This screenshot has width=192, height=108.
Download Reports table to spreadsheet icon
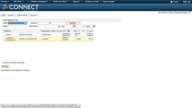point(69,31)
